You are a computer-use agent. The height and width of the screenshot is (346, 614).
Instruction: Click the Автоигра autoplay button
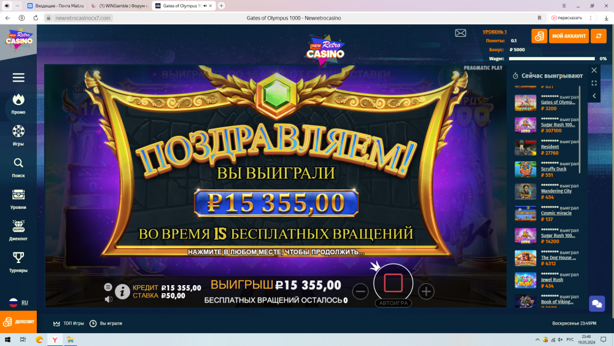point(393,303)
